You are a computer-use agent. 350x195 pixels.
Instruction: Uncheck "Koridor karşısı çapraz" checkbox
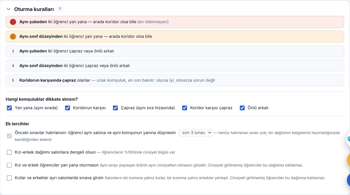point(185,108)
